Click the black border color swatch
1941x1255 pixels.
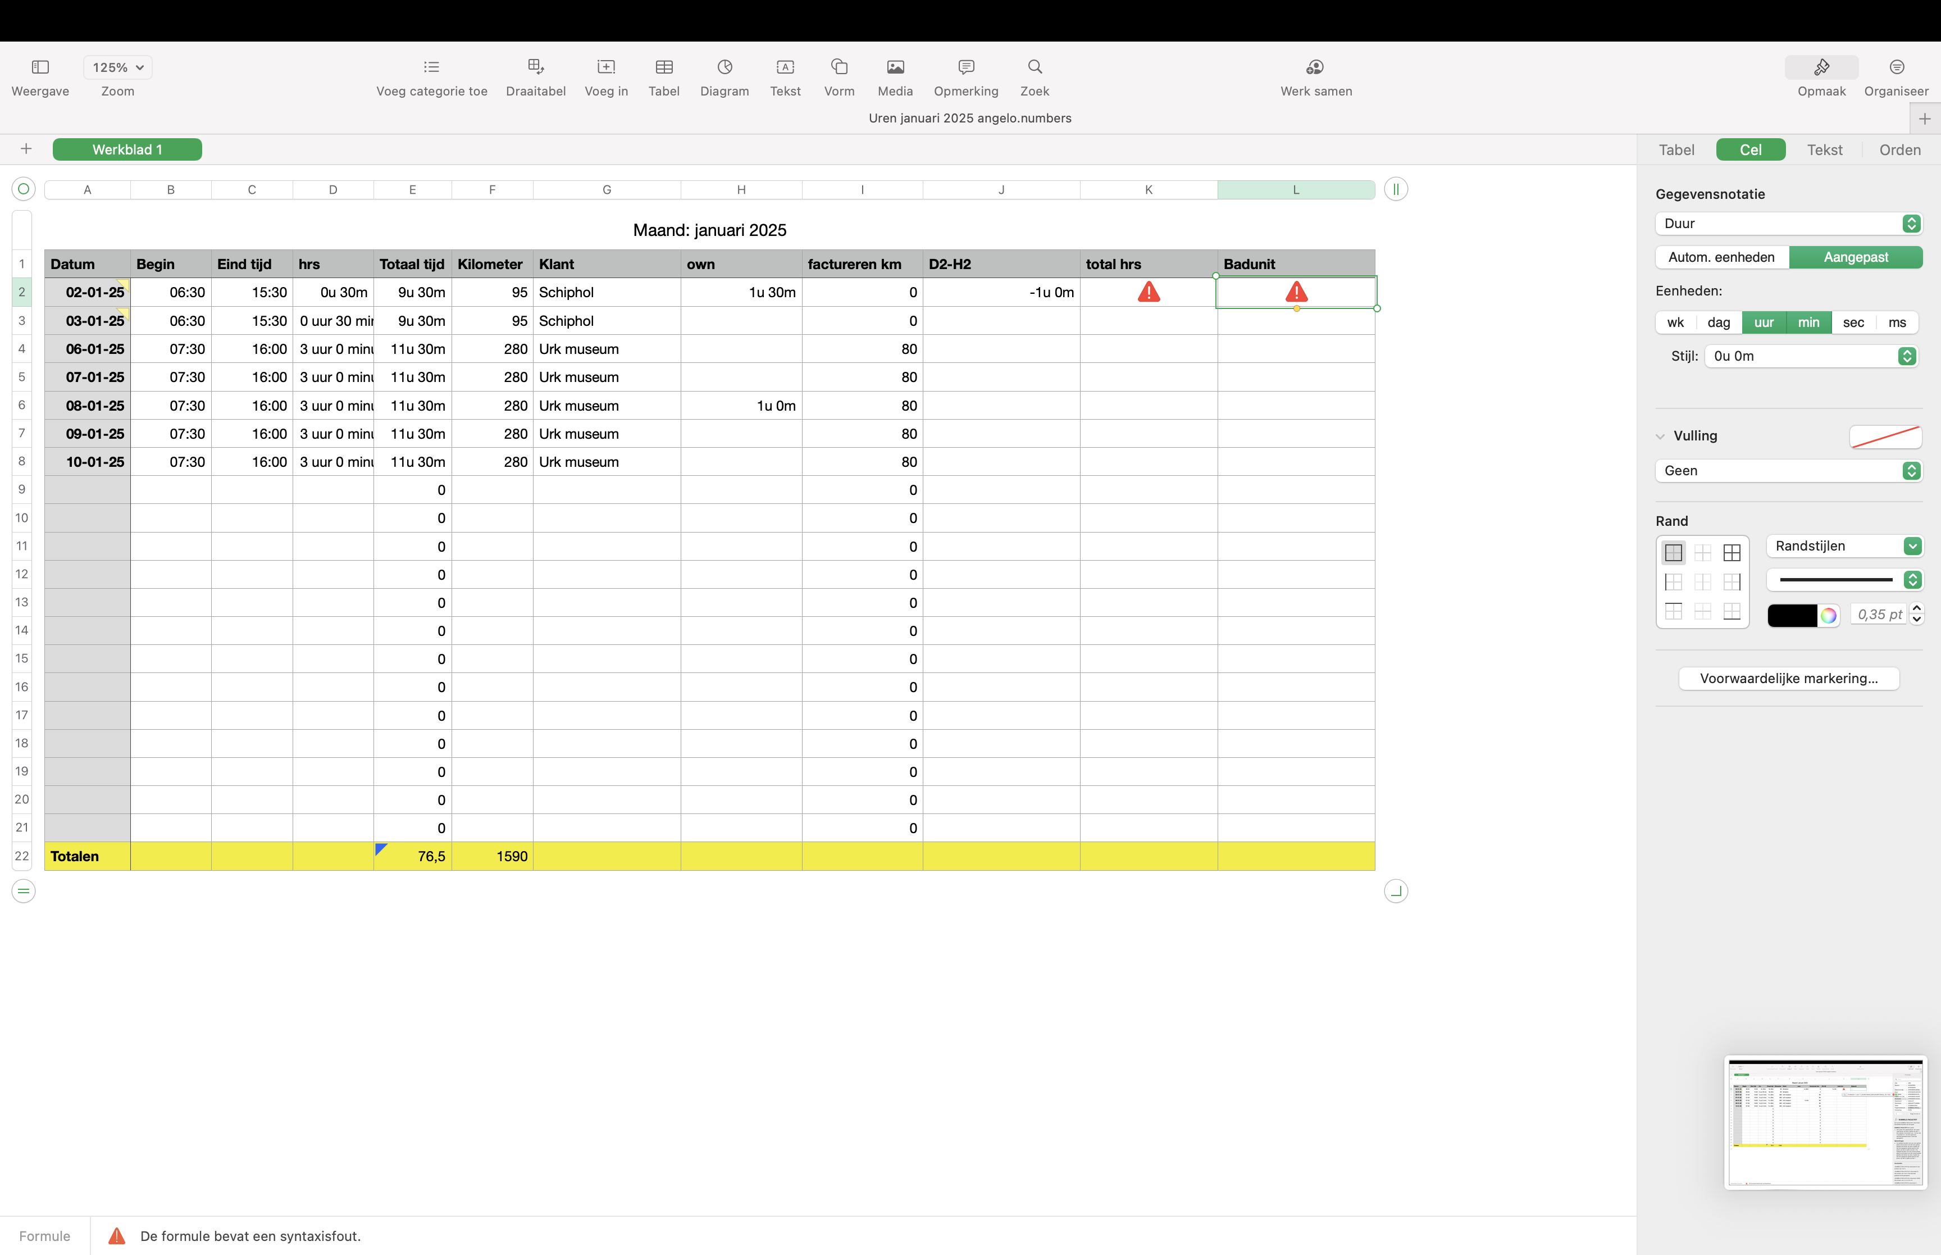pyautogui.click(x=1791, y=615)
